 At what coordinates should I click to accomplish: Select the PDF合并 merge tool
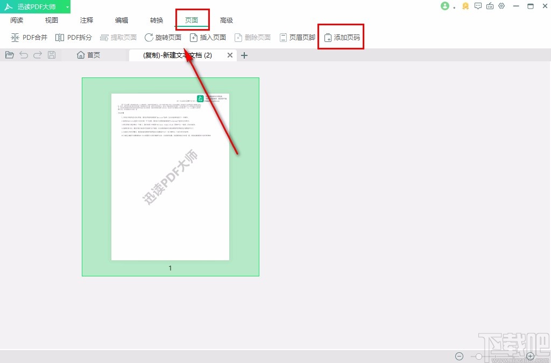[30, 37]
